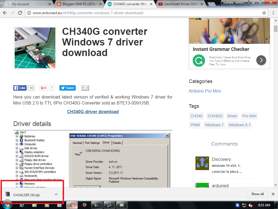Viewport: 278px width, 209px height.
Task: Expand the Human Interface Devices node
Action: coord(17,168)
